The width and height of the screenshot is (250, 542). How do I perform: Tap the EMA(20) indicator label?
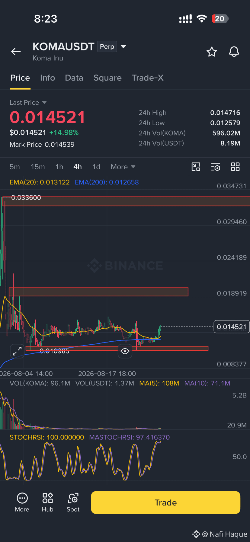pos(40,182)
